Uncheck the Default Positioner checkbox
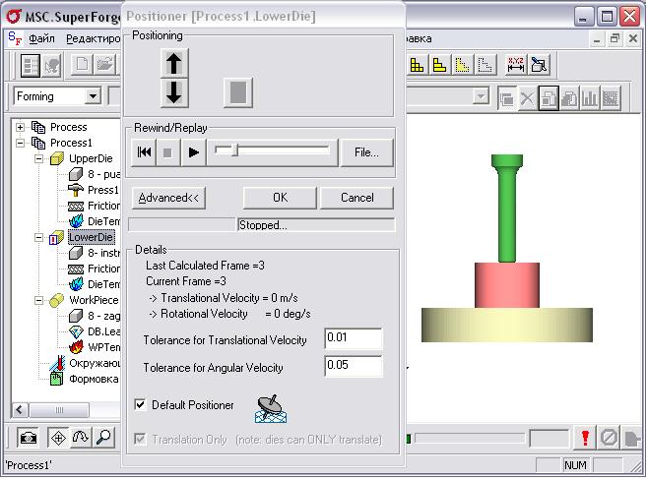 (x=140, y=404)
